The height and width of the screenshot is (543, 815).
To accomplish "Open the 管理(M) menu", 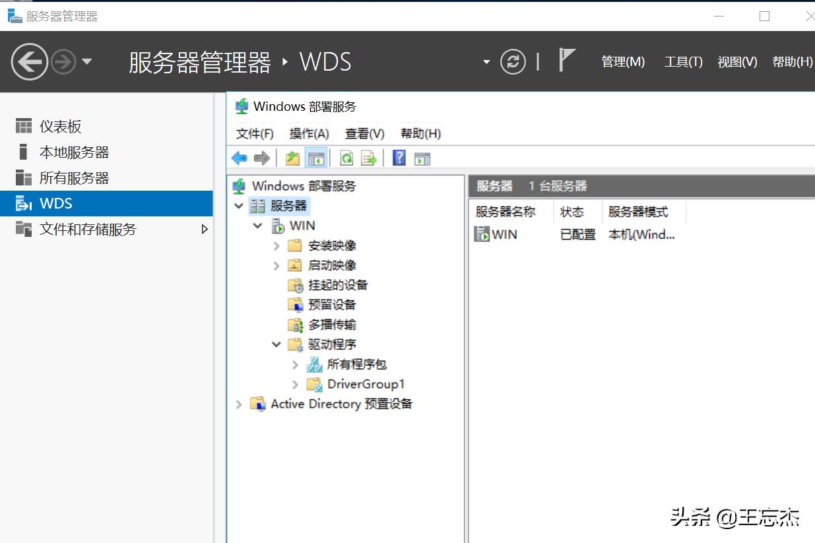I will (623, 61).
